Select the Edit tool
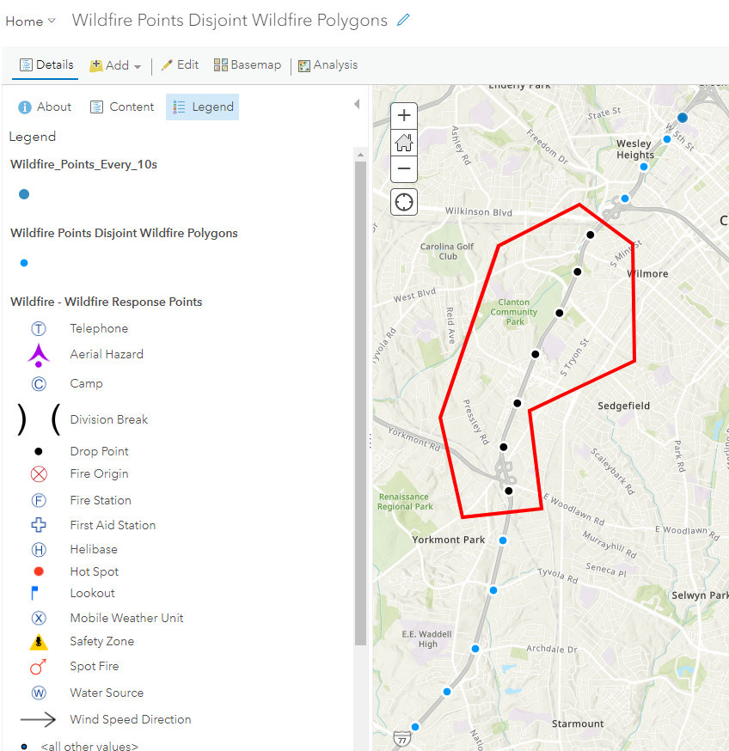The width and height of the screenshot is (729, 751). point(181,64)
